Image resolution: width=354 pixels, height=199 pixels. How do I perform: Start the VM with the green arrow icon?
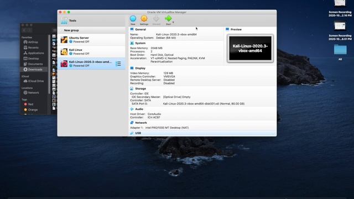coord(168,19)
